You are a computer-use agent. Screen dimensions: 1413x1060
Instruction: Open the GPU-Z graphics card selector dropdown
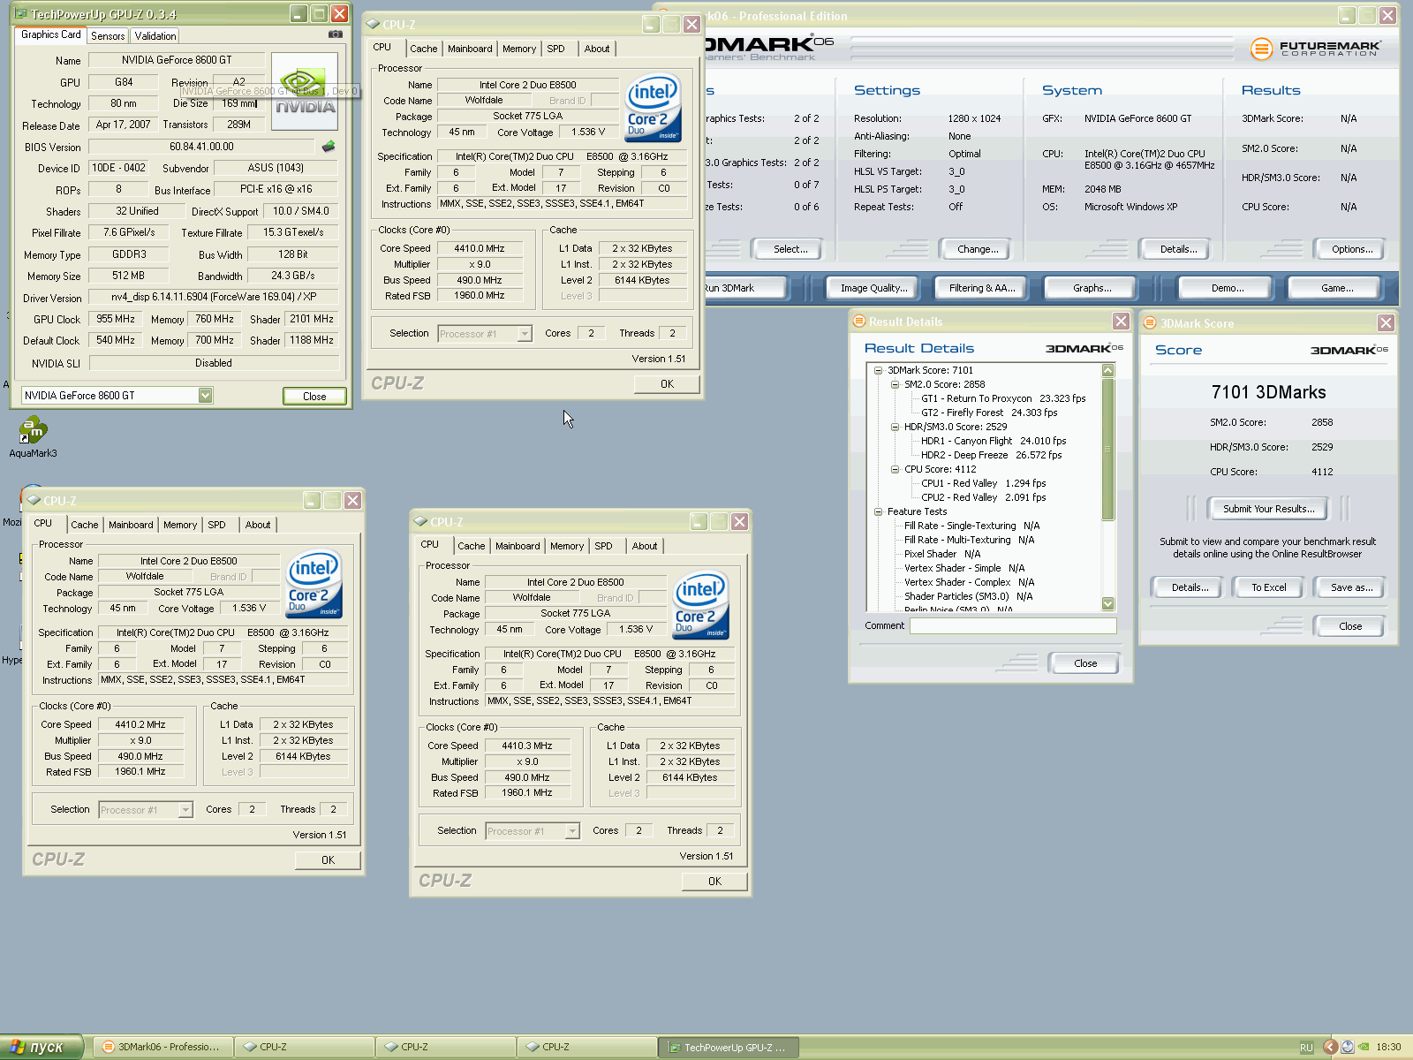tap(205, 396)
